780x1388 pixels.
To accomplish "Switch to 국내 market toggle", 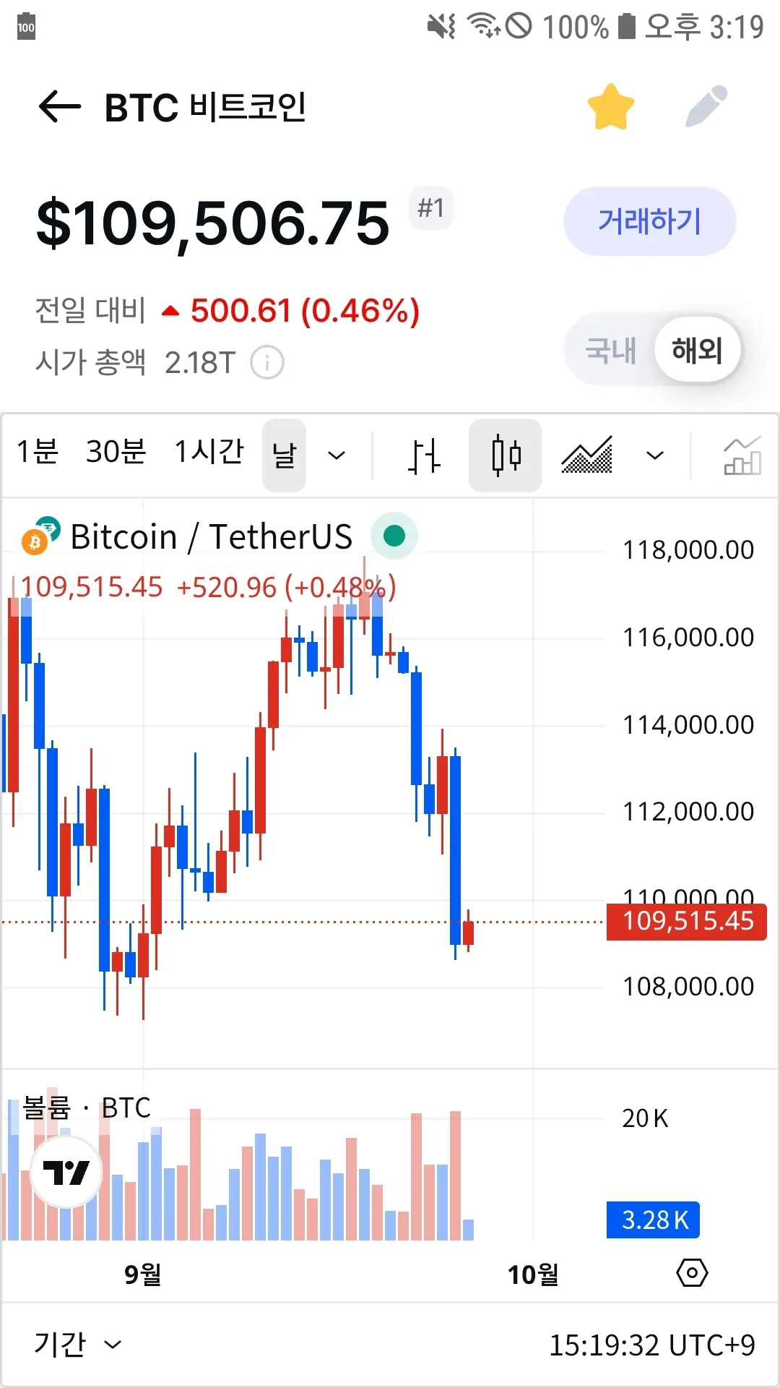I will [610, 351].
